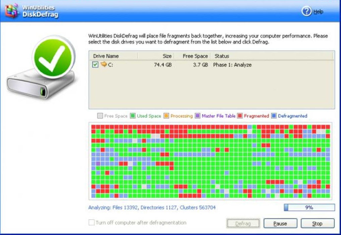Click the green Used Space legend box
Viewport: 341px width, 235px height.
pos(132,116)
